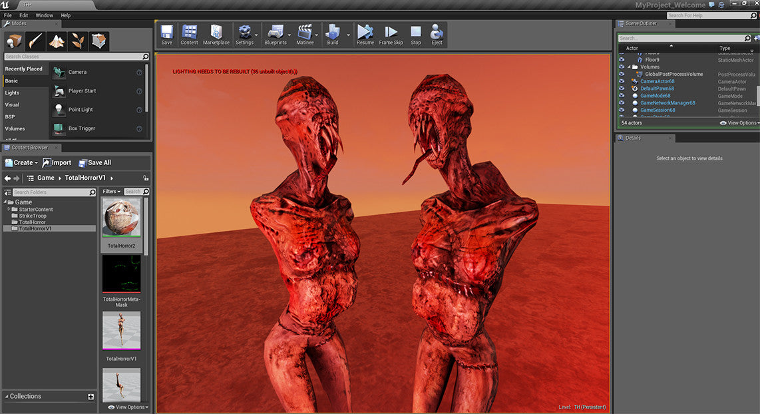This screenshot has height=414, width=760.
Task: Toggle visibility of DefaultPawn68
Action: tap(622, 89)
